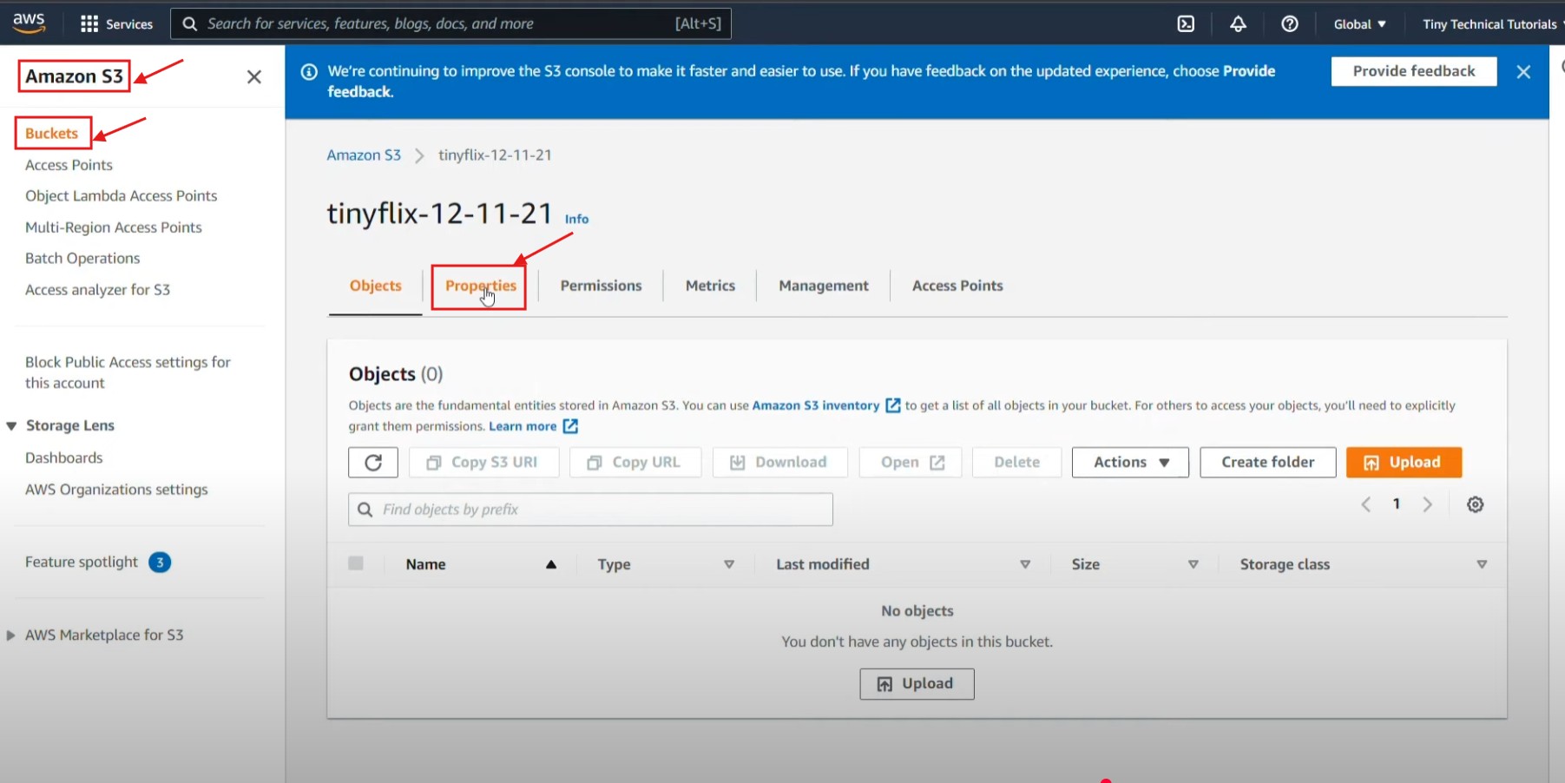Switch to the Permissions tab

pyautogui.click(x=601, y=286)
